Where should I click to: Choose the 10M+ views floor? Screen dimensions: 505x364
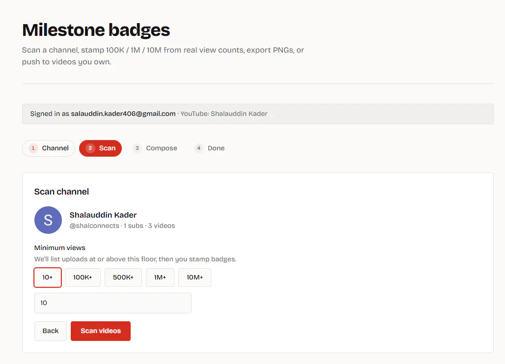click(x=195, y=278)
